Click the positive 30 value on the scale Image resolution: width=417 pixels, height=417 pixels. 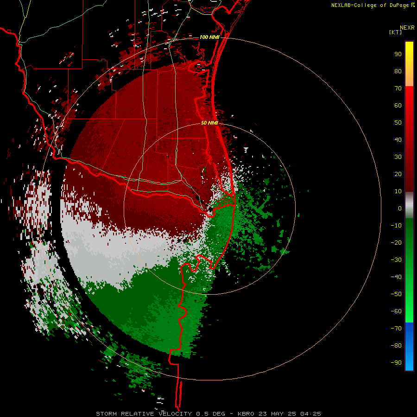(398, 157)
